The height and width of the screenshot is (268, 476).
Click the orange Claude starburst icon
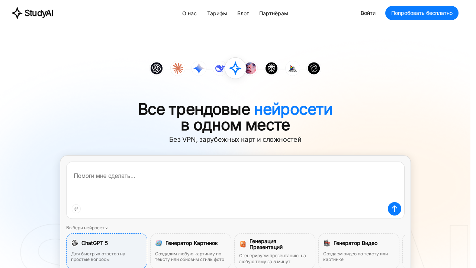[x=178, y=68]
